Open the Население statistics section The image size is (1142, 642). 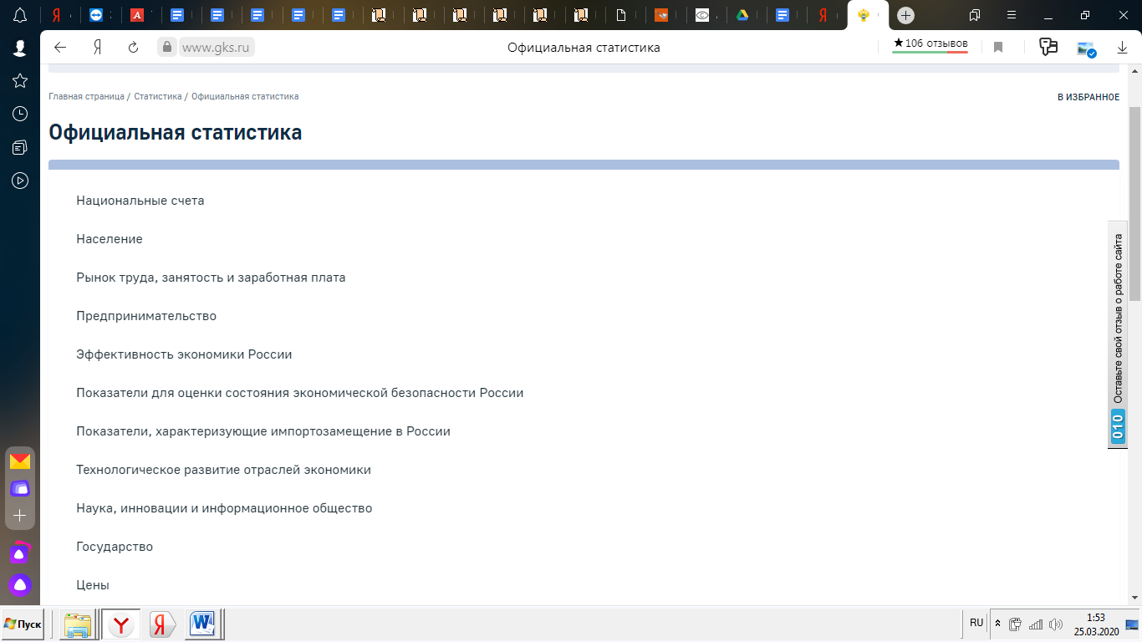110,239
